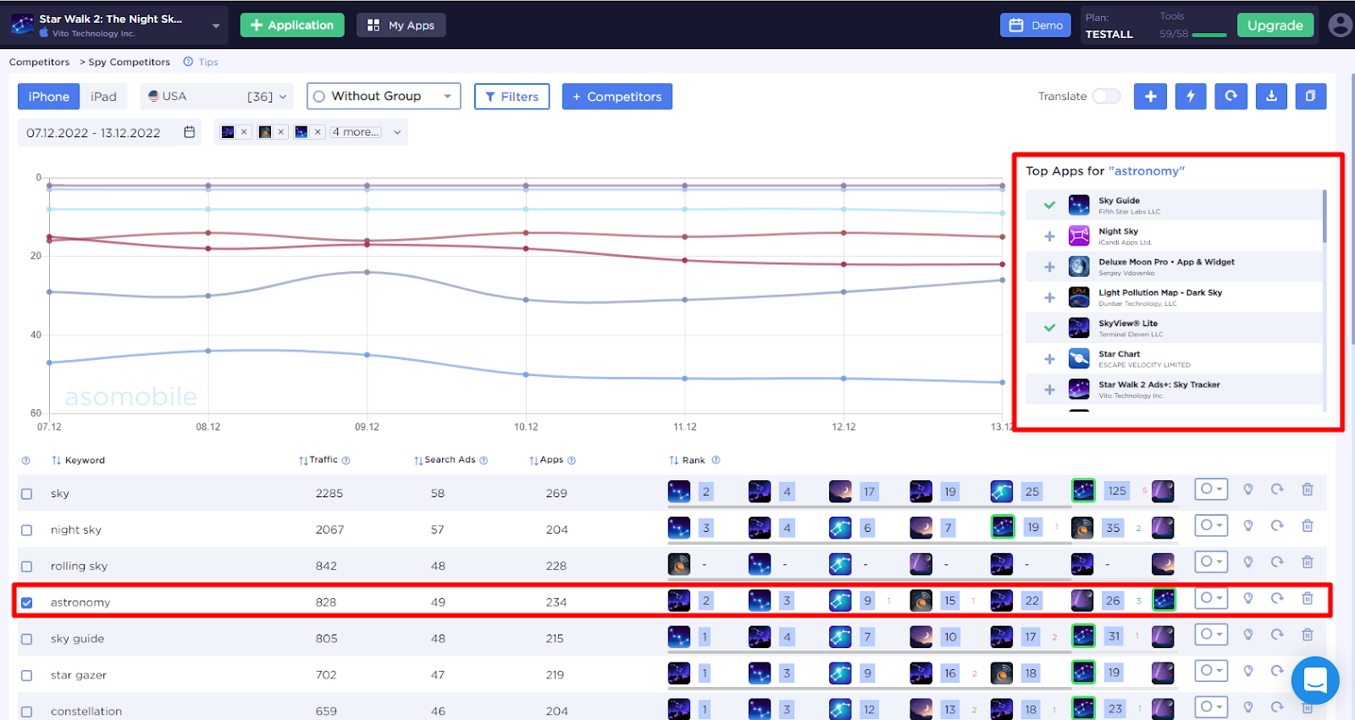Check the constellation keyword checkbox
This screenshot has width=1355, height=720.
pyautogui.click(x=27, y=712)
